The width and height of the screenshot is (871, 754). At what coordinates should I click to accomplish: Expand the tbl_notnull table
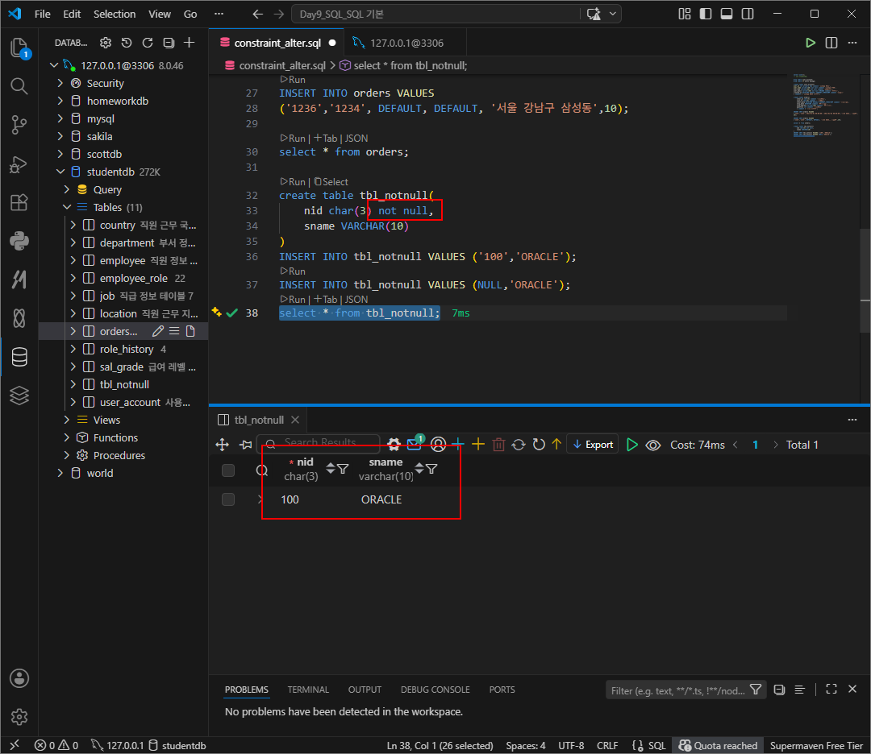click(x=73, y=384)
